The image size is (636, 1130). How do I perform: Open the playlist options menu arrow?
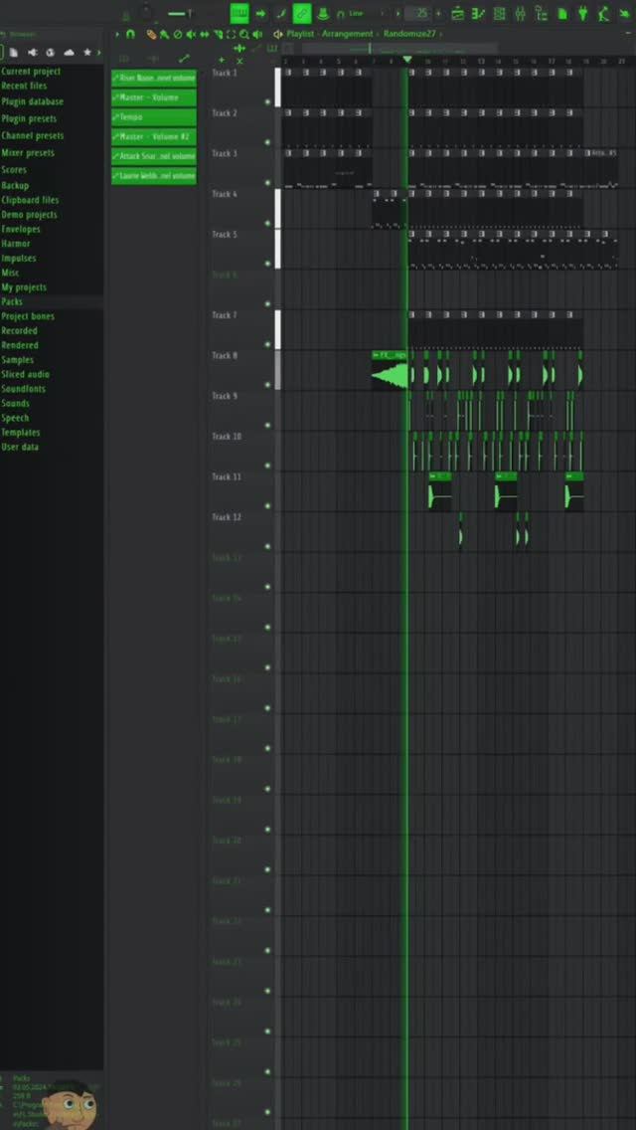[116, 34]
